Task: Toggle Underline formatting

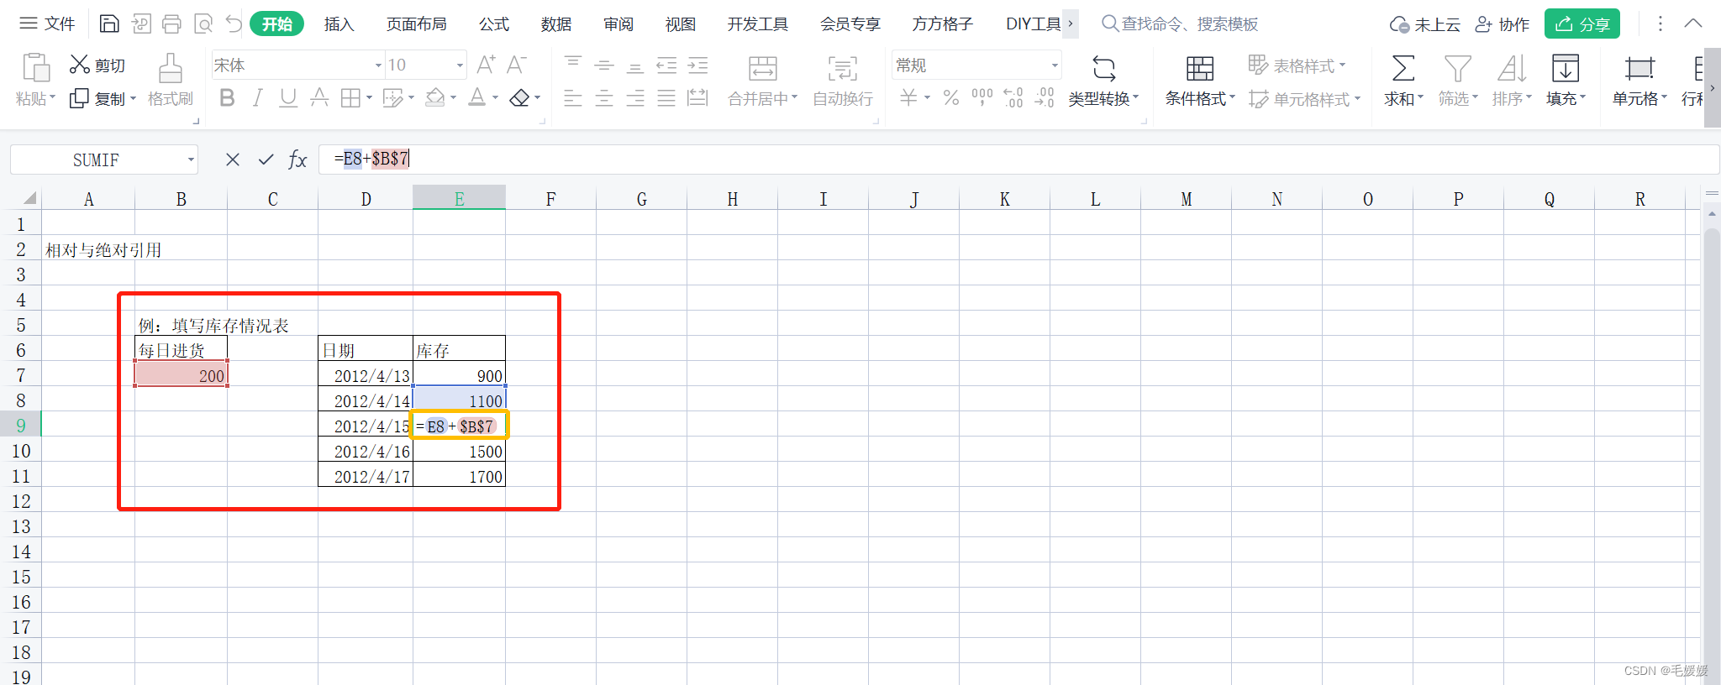Action: click(x=288, y=98)
